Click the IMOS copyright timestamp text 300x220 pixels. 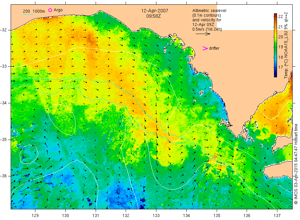pyautogui.click(x=296, y=164)
